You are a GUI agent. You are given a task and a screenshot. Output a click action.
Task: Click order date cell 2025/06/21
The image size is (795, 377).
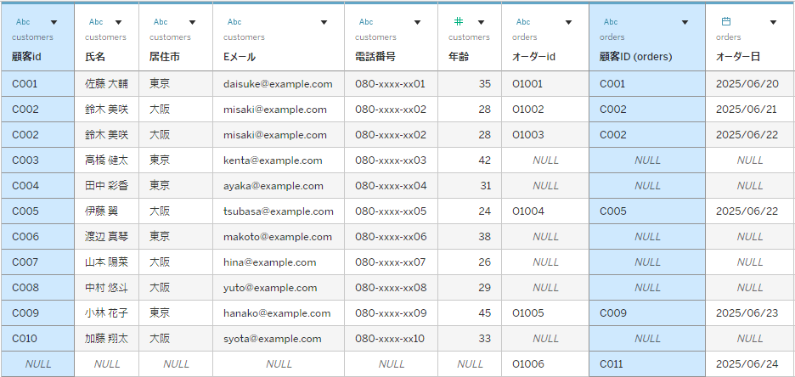[750, 109]
